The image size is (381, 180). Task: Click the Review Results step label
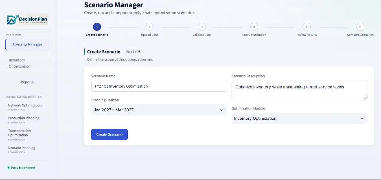[307, 35]
